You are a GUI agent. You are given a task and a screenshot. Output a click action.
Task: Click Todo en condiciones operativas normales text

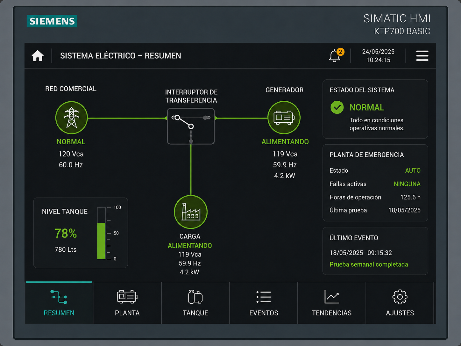coord(377,124)
